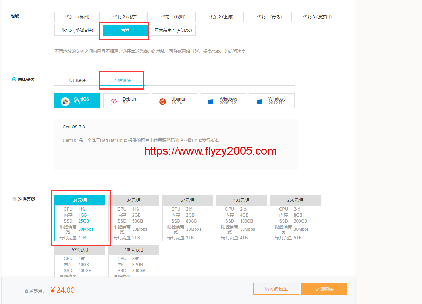
Task: Choose the 133元/月 plan
Action: pos(241,218)
